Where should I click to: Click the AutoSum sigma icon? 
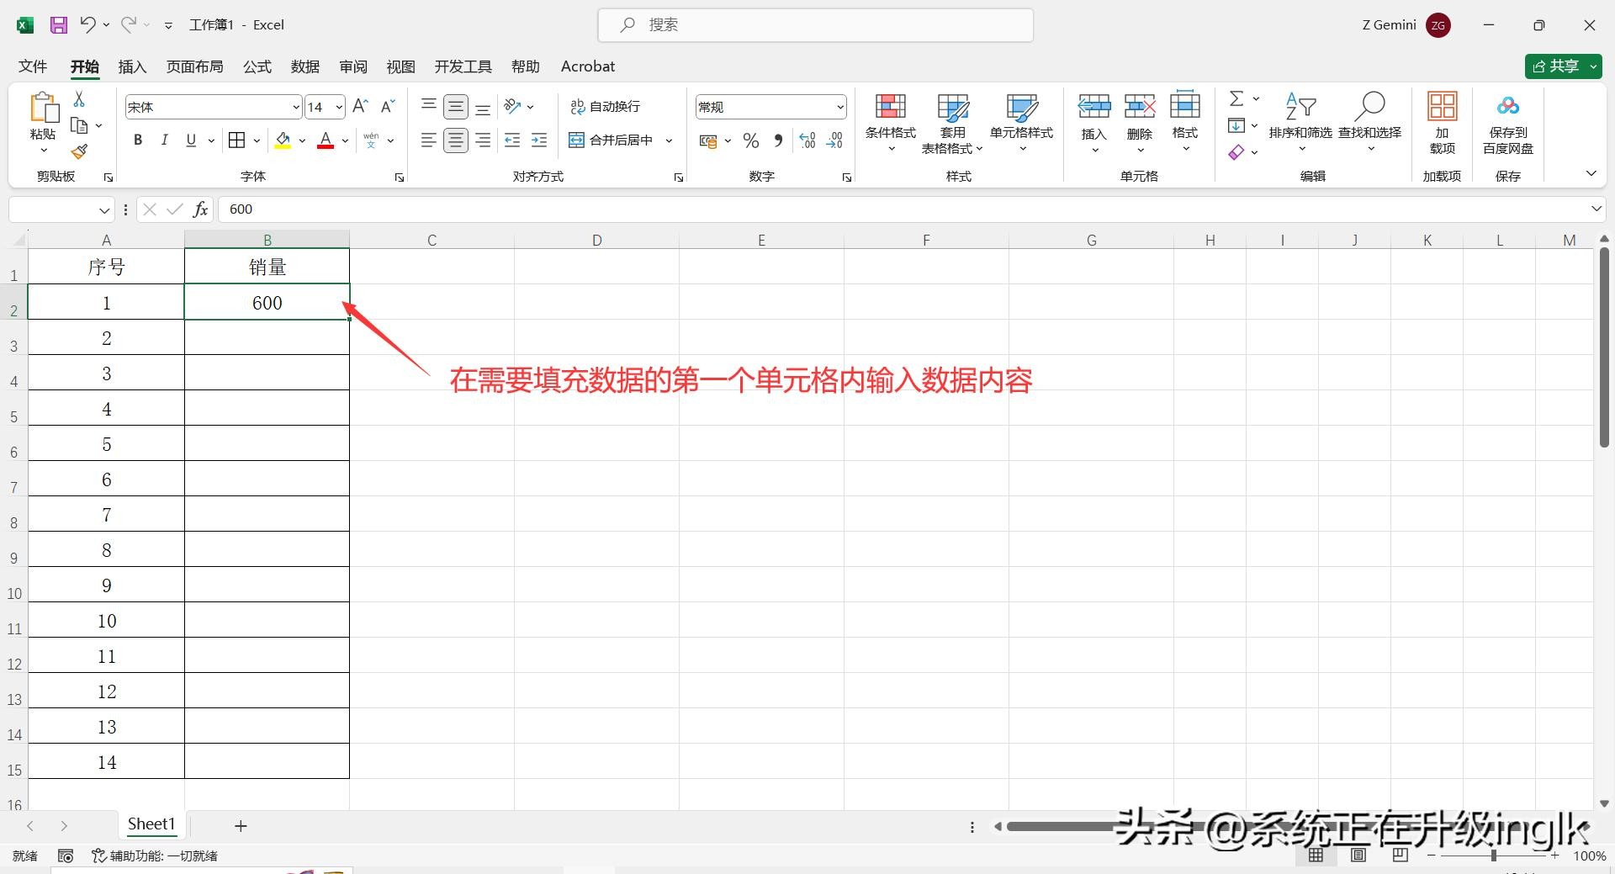click(1236, 99)
